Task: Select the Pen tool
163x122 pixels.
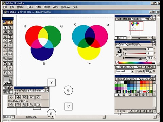Action: pos(5,37)
